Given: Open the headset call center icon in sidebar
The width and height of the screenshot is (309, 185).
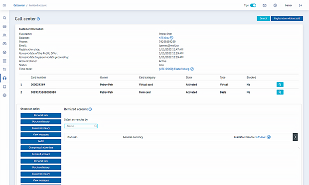Looking at the screenshot, I should click(4, 78).
